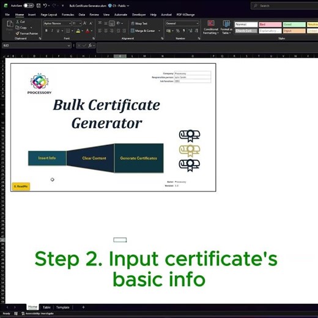The height and width of the screenshot is (318, 318).
Task: Switch to the Page Layout tab
Action: pos(49,15)
